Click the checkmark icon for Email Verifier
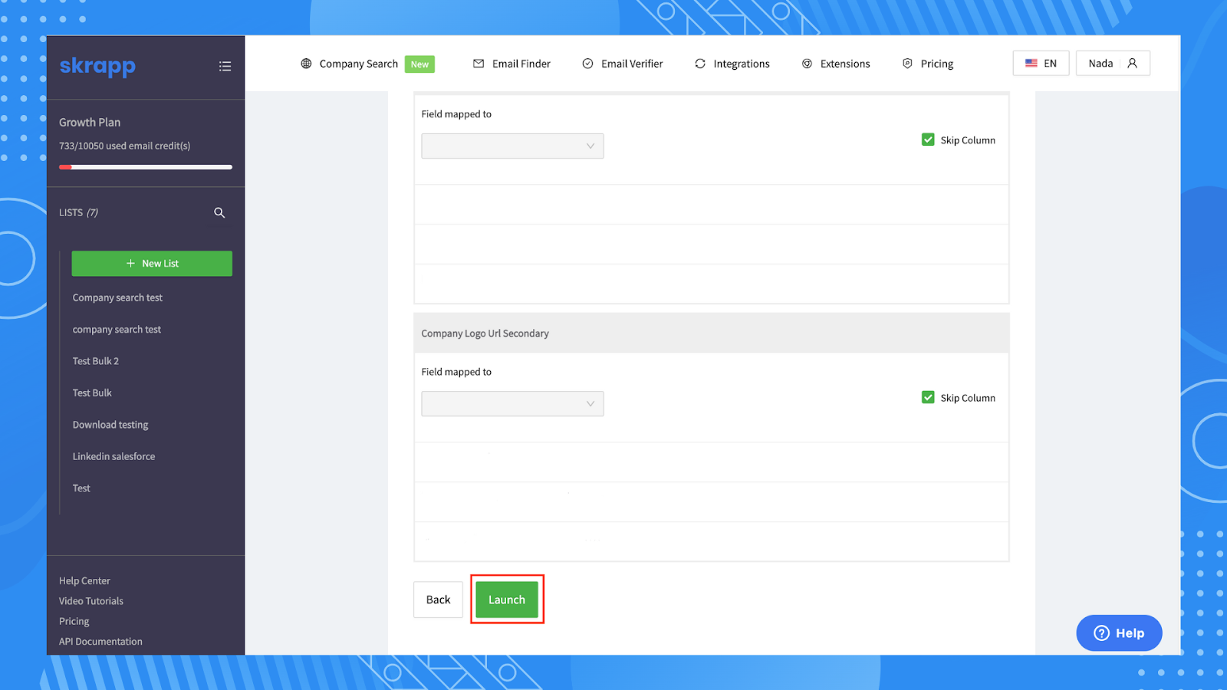1227x690 pixels. [x=587, y=64]
